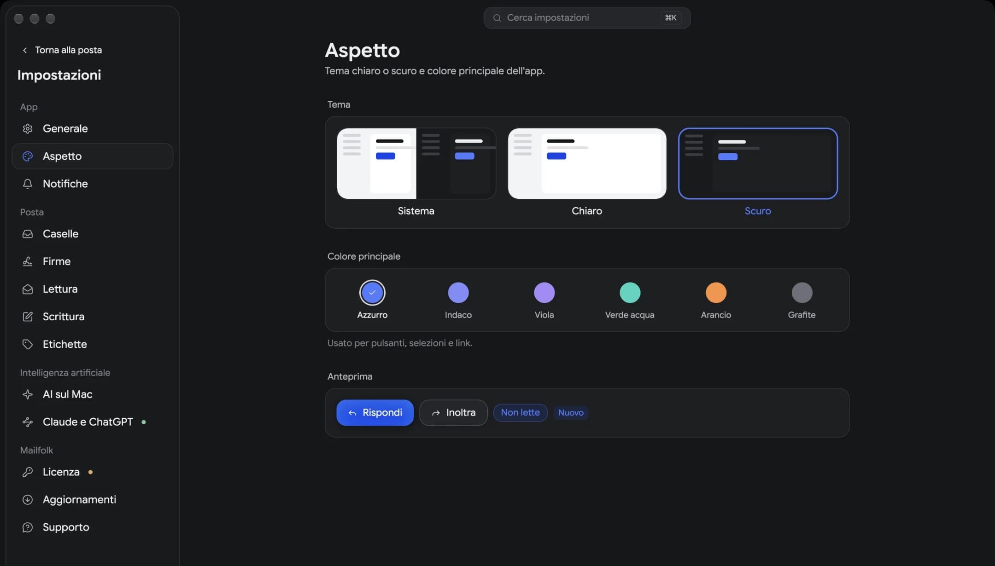Image resolution: width=995 pixels, height=566 pixels.
Task: Go to the Etichette settings page
Action: [93, 344]
